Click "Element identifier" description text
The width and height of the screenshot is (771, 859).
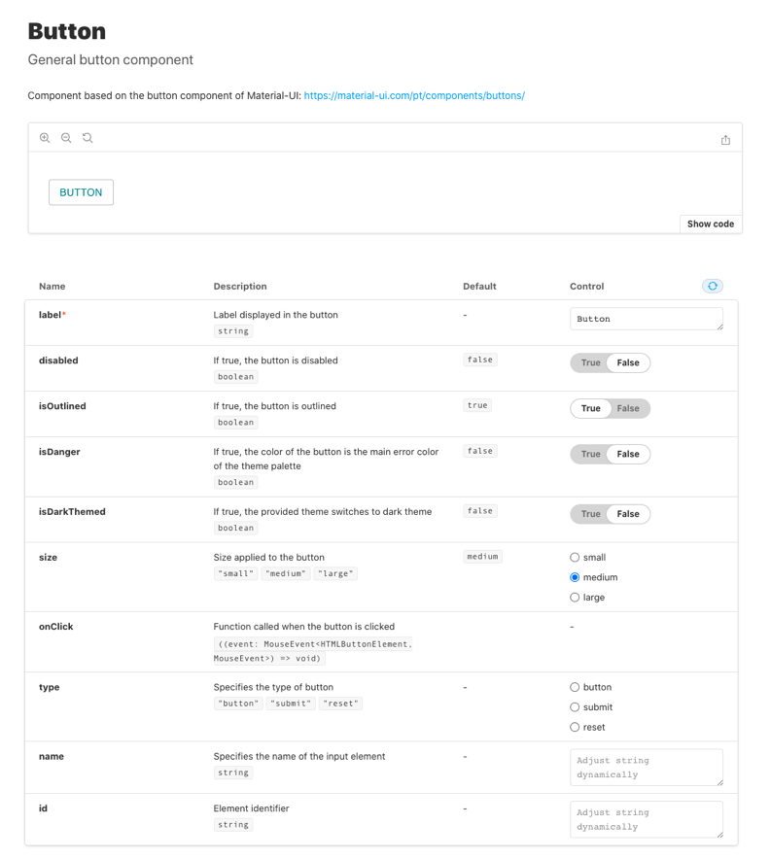pyautogui.click(x=251, y=808)
